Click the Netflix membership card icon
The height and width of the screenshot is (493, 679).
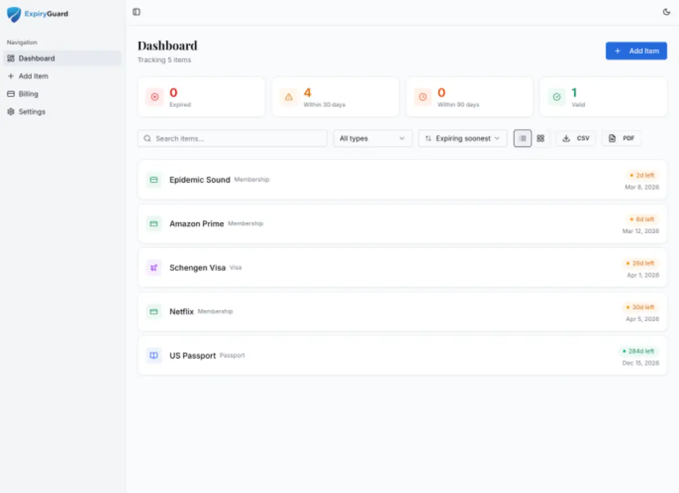tap(153, 312)
